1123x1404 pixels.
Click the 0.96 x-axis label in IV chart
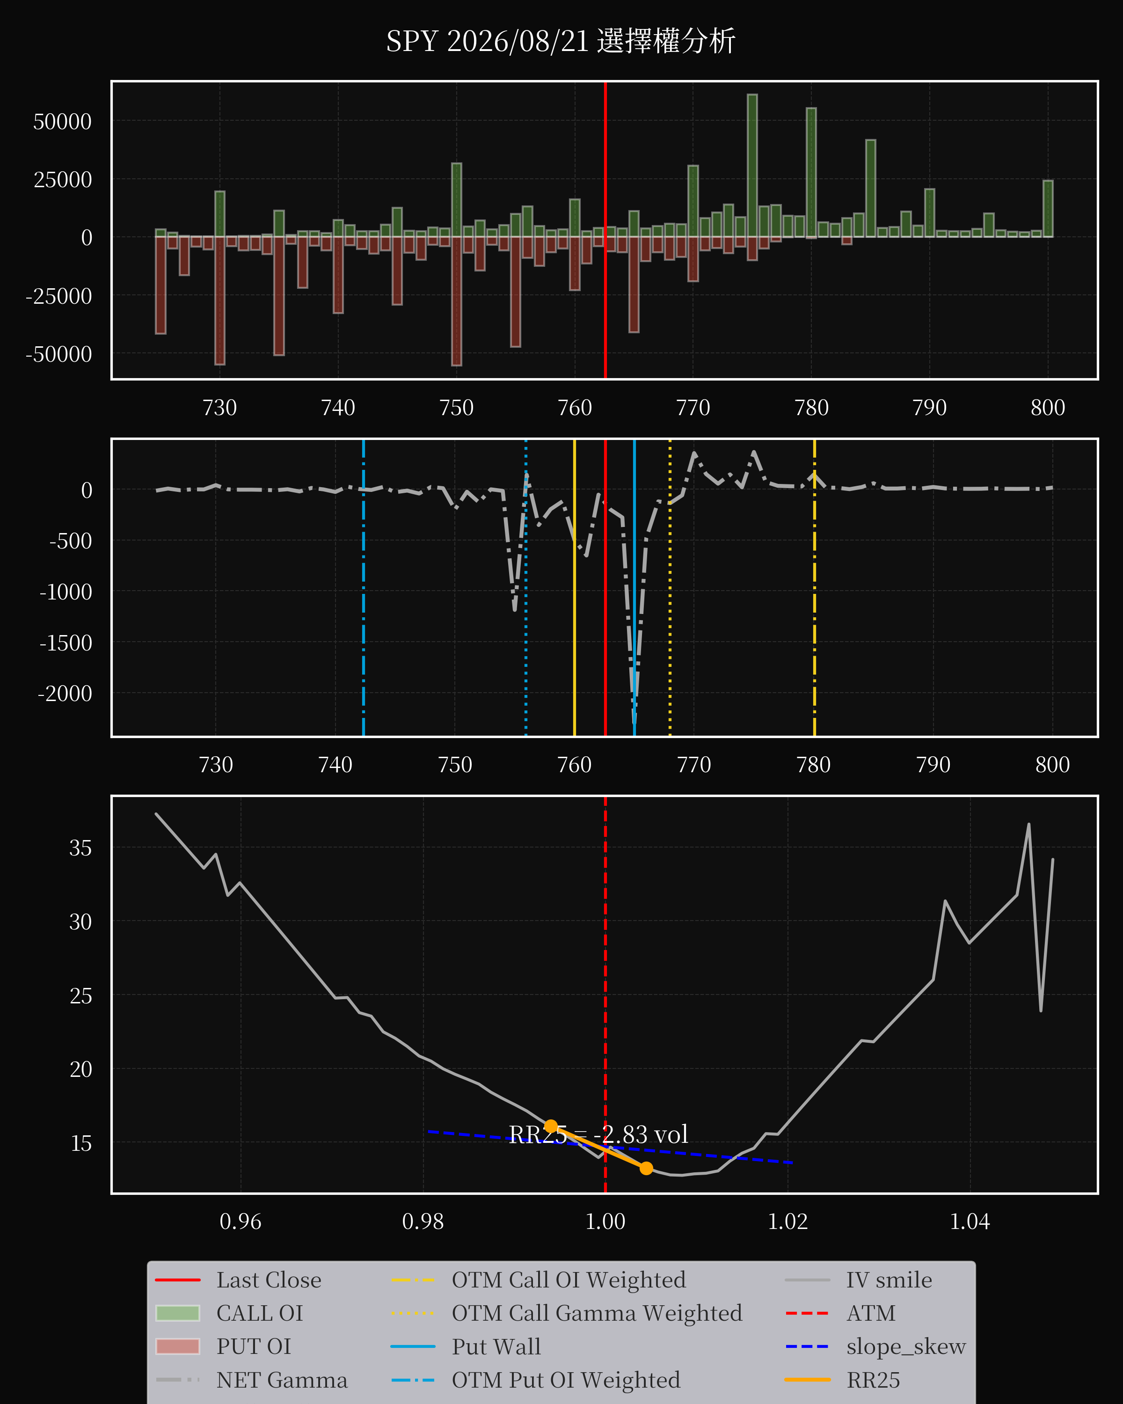click(240, 1221)
